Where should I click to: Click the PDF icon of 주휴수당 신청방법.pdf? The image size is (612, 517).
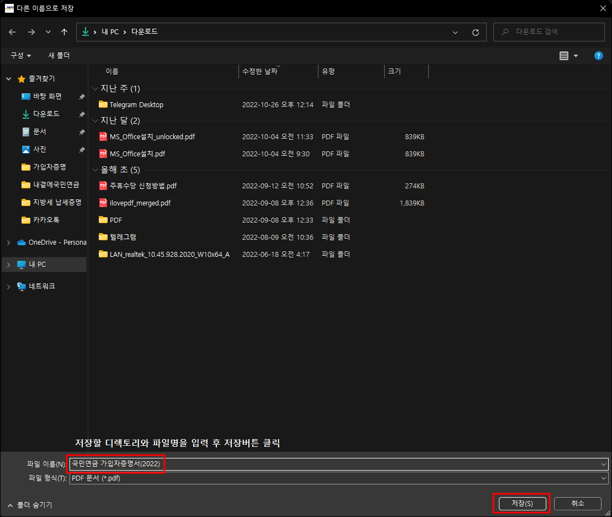click(x=103, y=186)
